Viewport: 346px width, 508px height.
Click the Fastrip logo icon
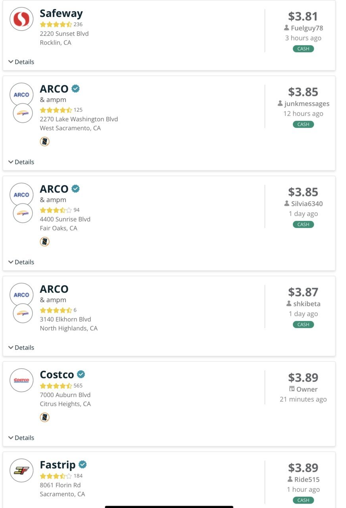pyautogui.click(x=21, y=470)
